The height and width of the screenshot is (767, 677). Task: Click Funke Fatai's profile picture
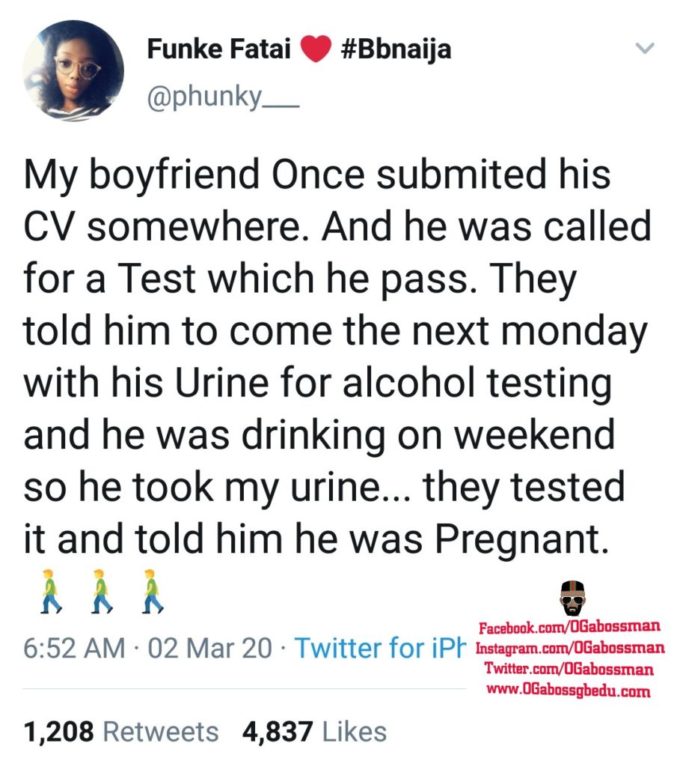click(73, 70)
